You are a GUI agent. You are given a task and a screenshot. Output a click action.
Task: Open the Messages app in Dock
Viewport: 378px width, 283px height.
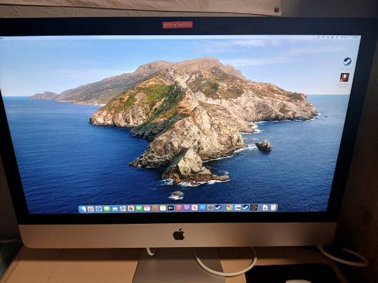click(x=106, y=209)
